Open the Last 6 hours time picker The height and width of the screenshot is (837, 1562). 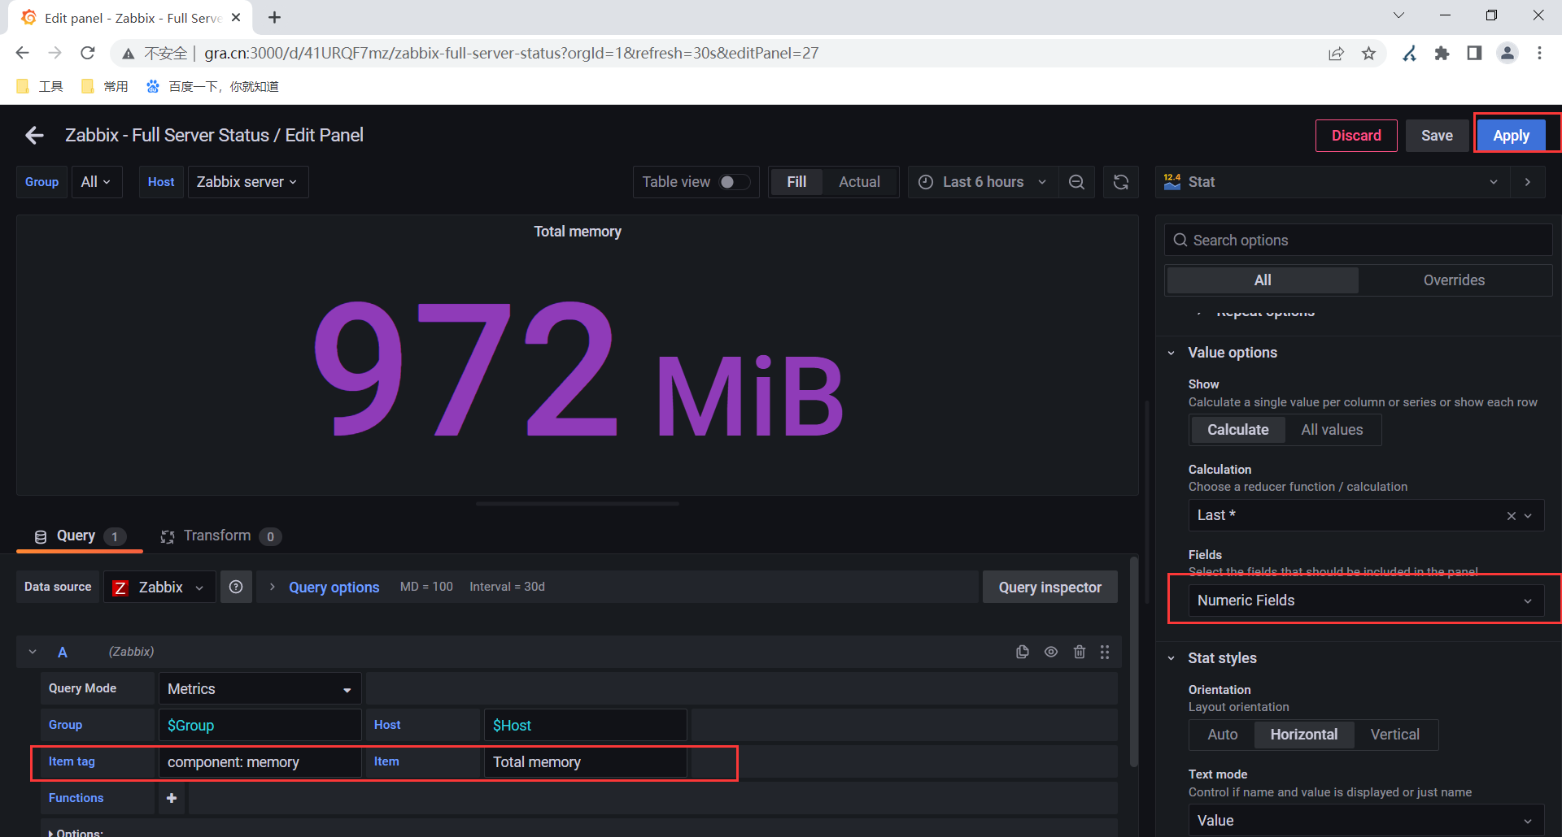point(983,182)
